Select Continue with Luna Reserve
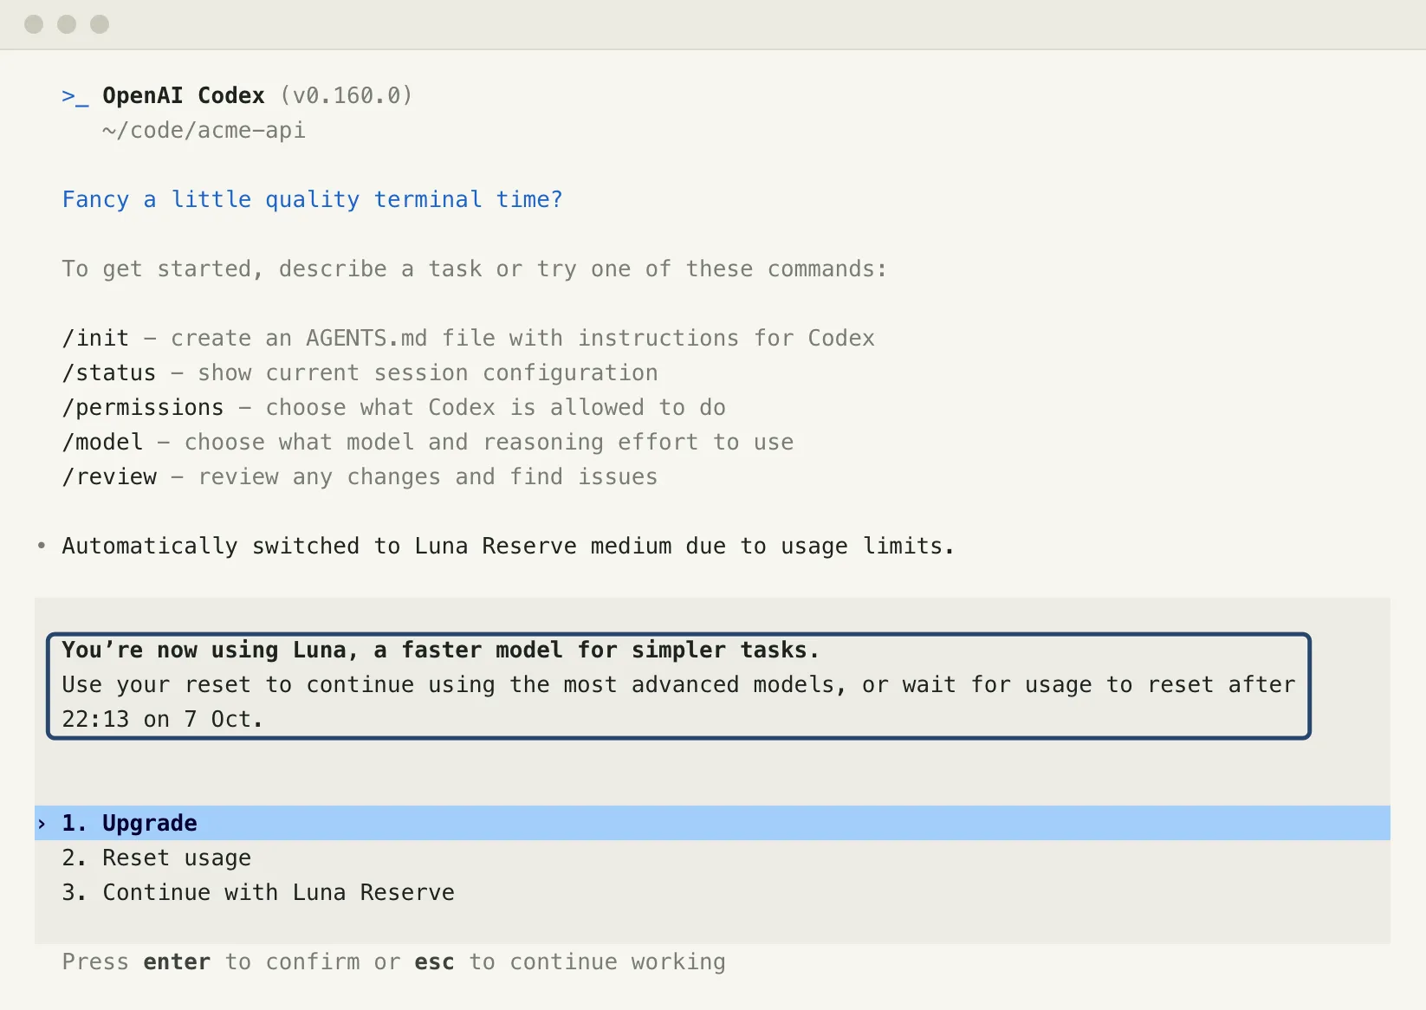Viewport: 1426px width, 1010px height. tap(712, 892)
